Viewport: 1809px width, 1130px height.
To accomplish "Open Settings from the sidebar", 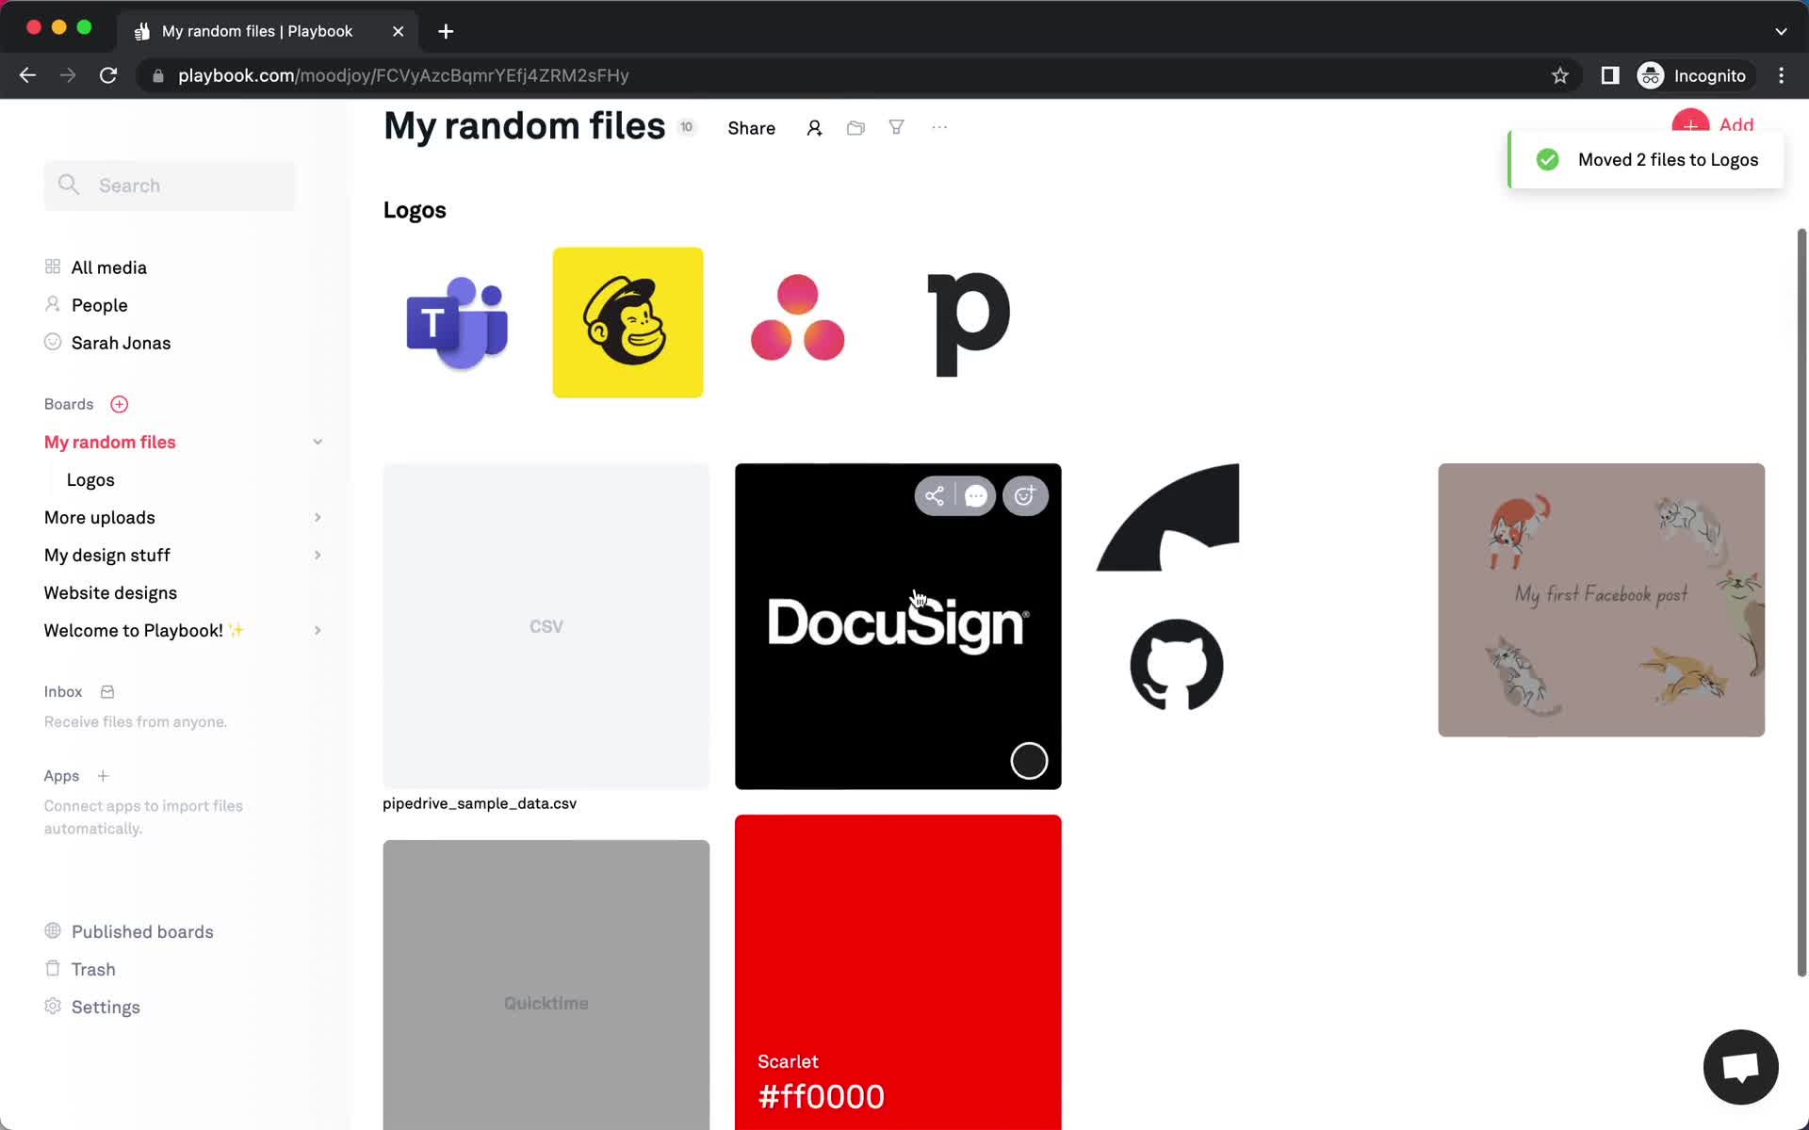I will [x=106, y=1007].
